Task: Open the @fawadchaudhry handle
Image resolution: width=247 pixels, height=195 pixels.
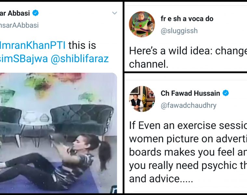Action: [x=188, y=105]
